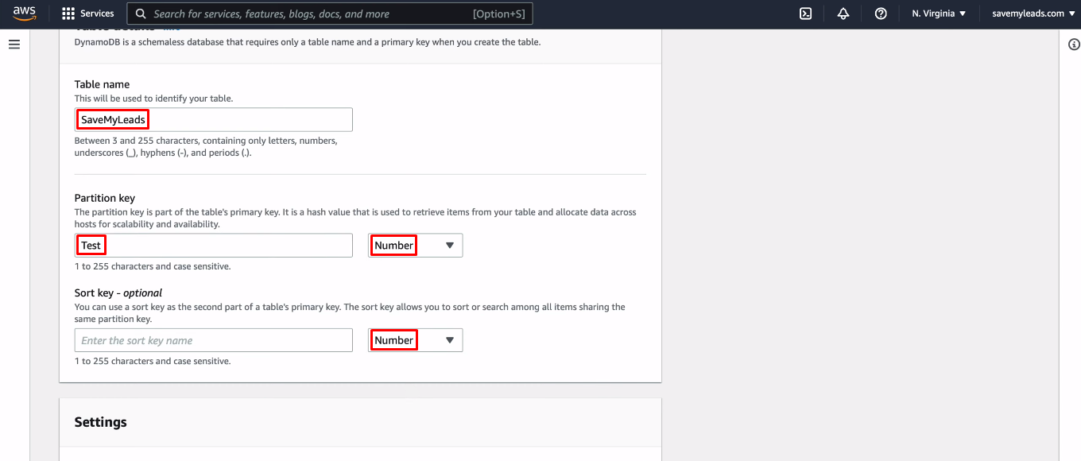The width and height of the screenshot is (1081, 461).
Task: Expand the N. Virginia region dropdown
Action: (939, 14)
